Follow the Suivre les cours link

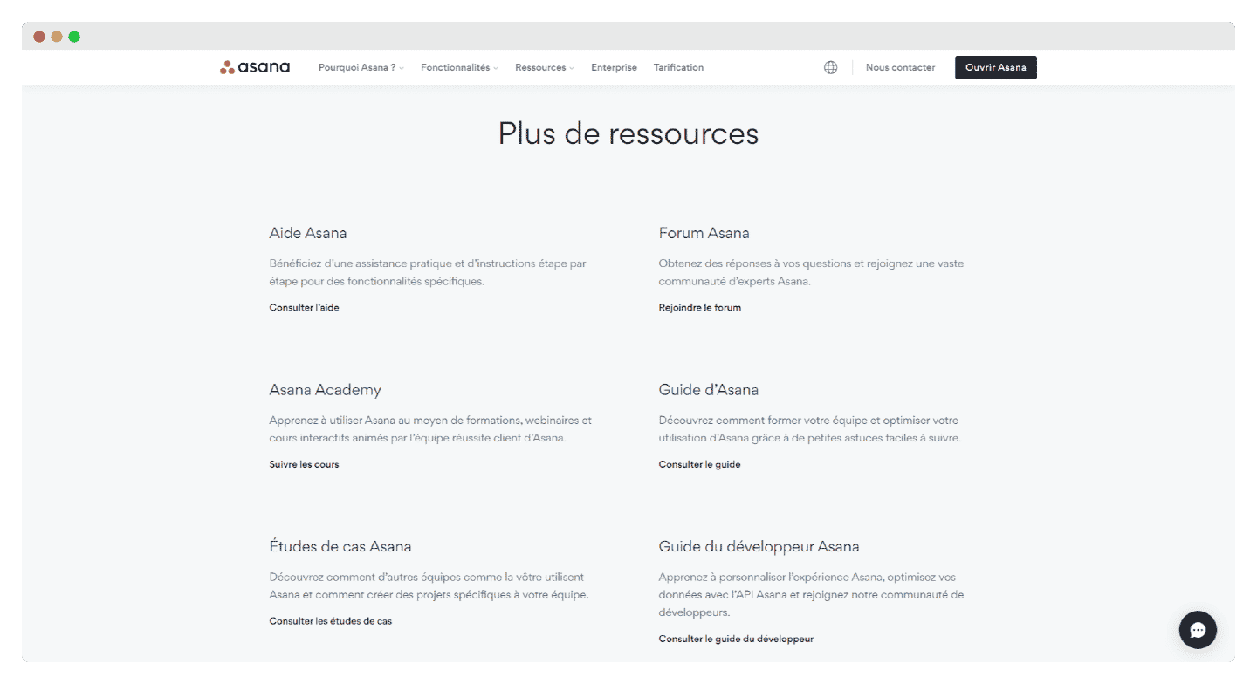[304, 464]
